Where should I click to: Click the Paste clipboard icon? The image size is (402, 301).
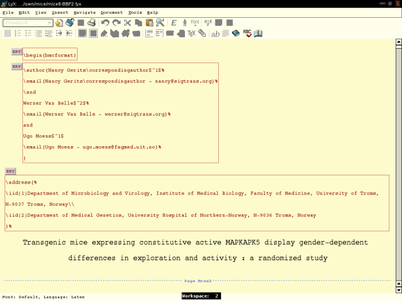pyautogui.click(x=149, y=23)
